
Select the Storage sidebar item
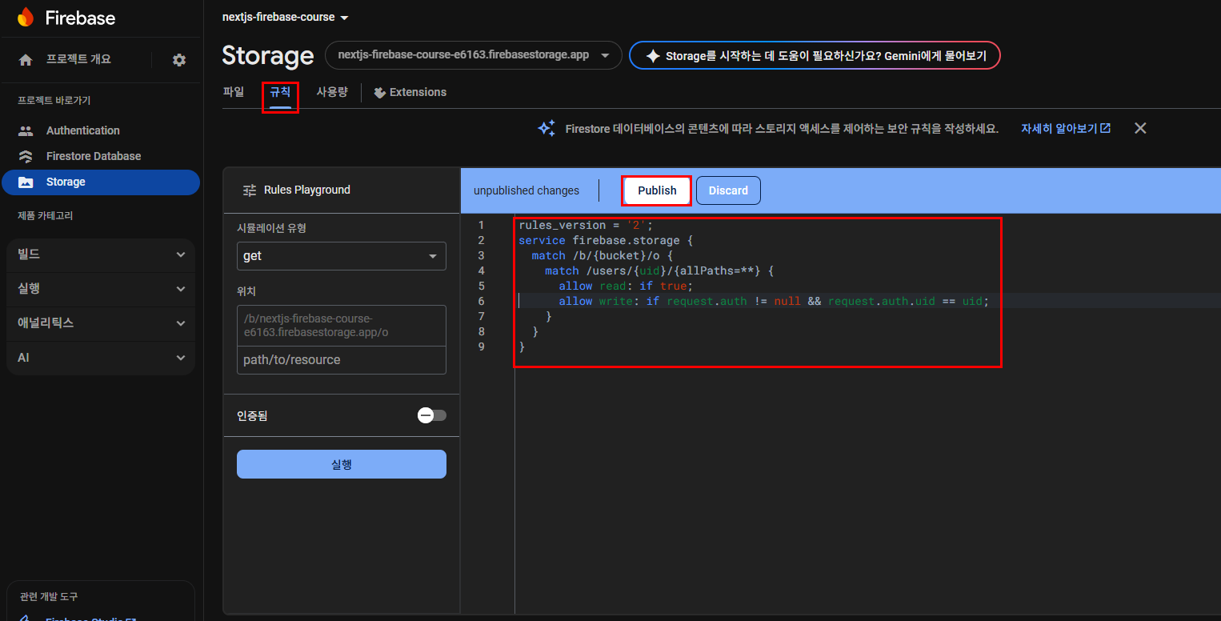point(66,182)
